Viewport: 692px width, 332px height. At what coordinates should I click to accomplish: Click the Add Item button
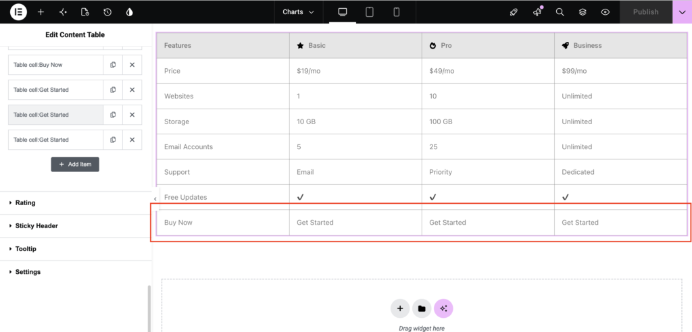pos(75,164)
